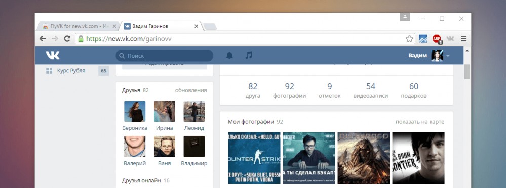Click the name Ирина
This screenshot has height=188, width=506.
[x=165, y=128]
